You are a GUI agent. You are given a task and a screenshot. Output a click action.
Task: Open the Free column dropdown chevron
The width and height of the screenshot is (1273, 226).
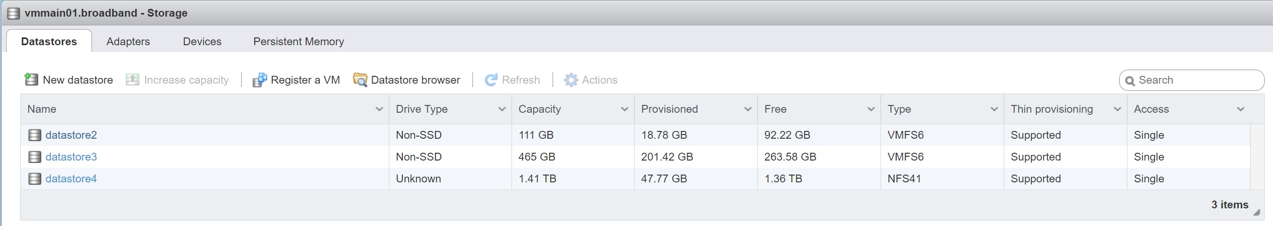[871, 109]
